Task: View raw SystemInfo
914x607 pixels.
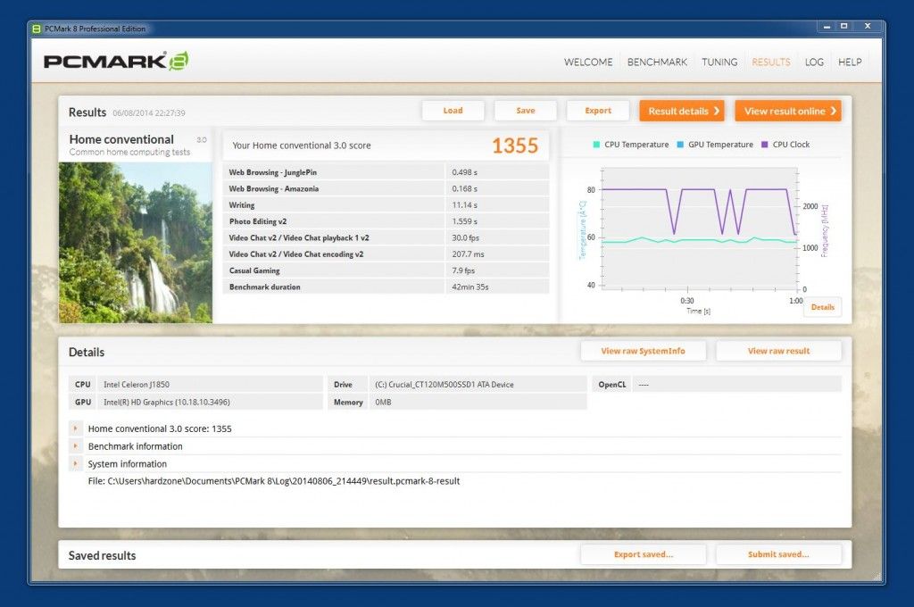Action: click(x=643, y=351)
